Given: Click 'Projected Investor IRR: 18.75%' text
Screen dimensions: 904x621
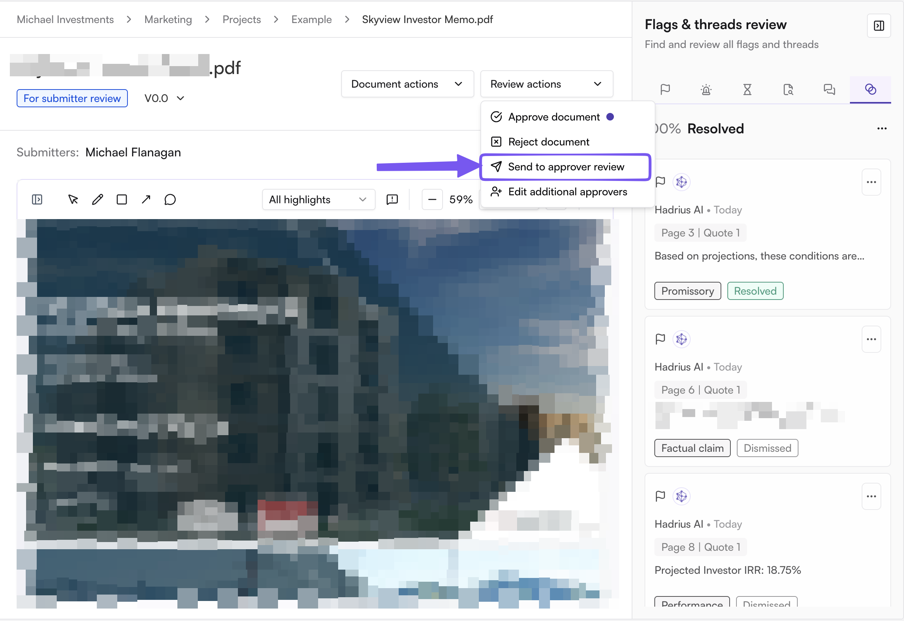Looking at the screenshot, I should coord(727,570).
